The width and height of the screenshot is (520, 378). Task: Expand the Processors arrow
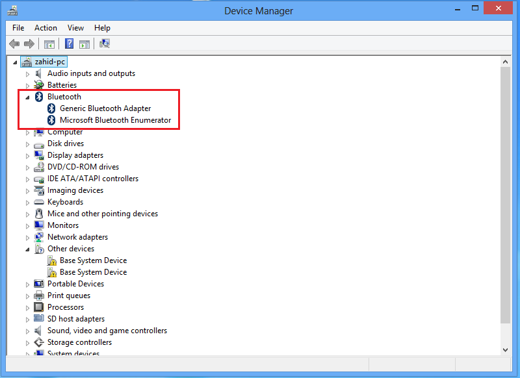click(x=27, y=308)
